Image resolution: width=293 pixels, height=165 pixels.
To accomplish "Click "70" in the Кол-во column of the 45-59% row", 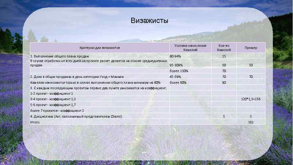I will click(x=224, y=77).
